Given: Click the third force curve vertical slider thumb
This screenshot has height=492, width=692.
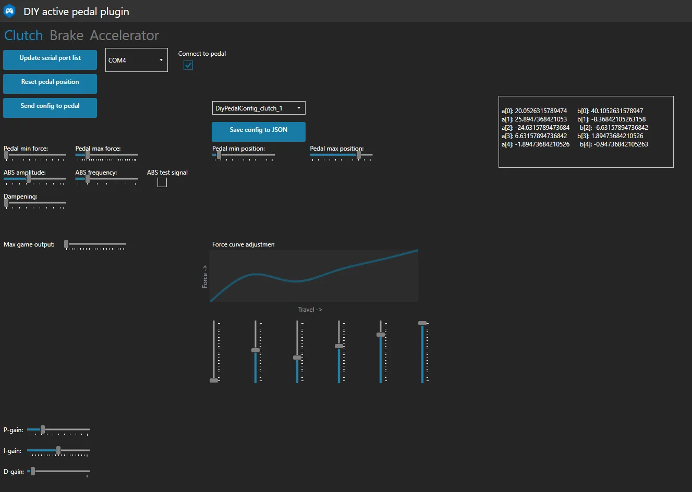Looking at the screenshot, I should point(297,358).
